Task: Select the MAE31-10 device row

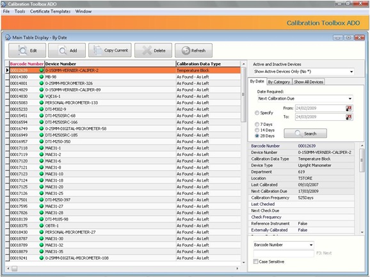Action: click(x=123, y=174)
